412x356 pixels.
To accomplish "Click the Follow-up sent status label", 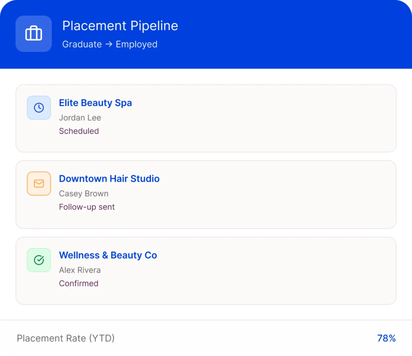I will tap(87, 207).
